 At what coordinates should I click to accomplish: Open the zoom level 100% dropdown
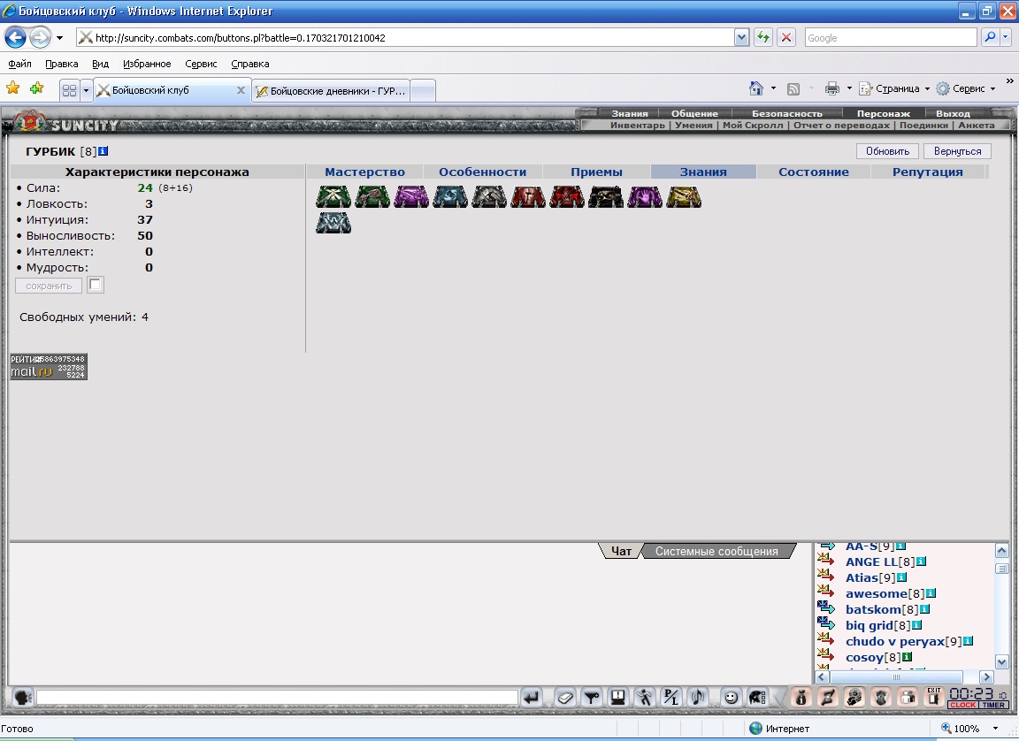click(x=996, y=728)
